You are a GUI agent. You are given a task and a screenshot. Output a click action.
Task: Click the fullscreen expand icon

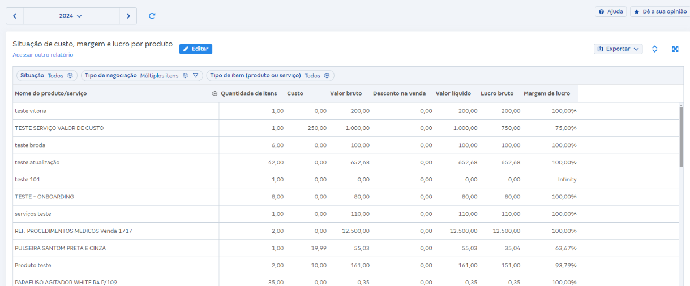point(675,49)
